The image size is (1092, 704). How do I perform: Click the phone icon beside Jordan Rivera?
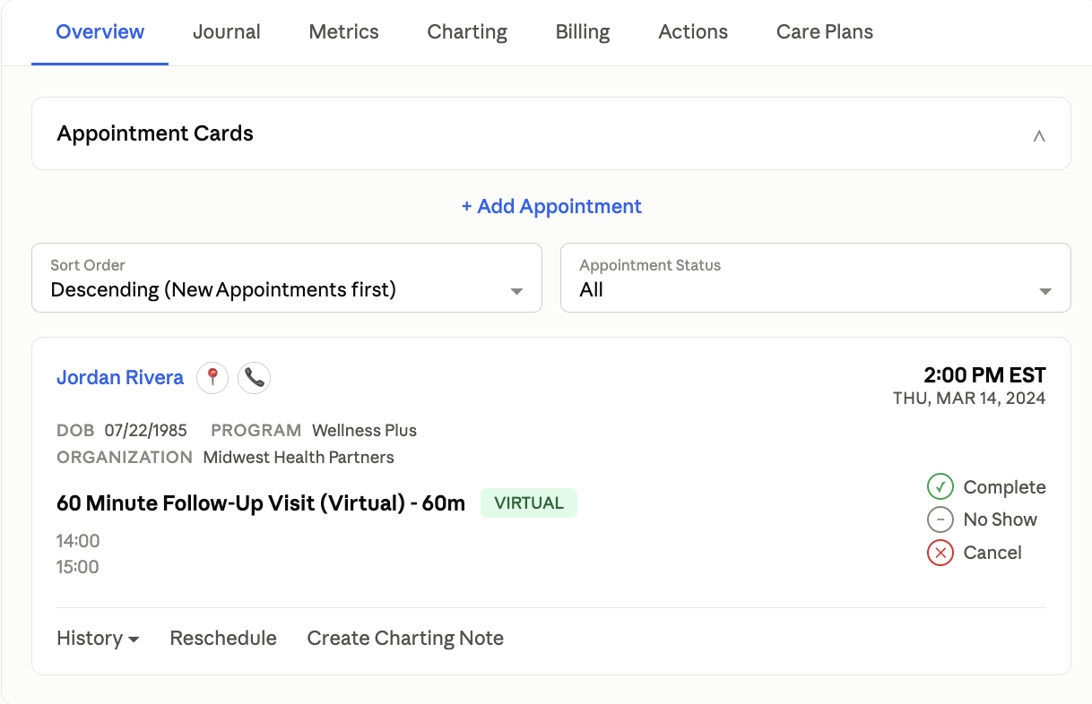tap(255, 378)
